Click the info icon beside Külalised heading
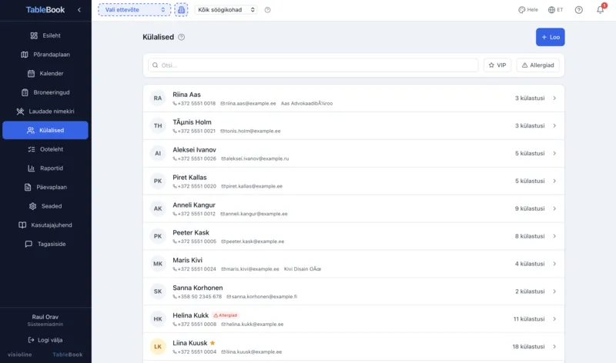Viewport: 616px width, 363px height. [182, 37]
